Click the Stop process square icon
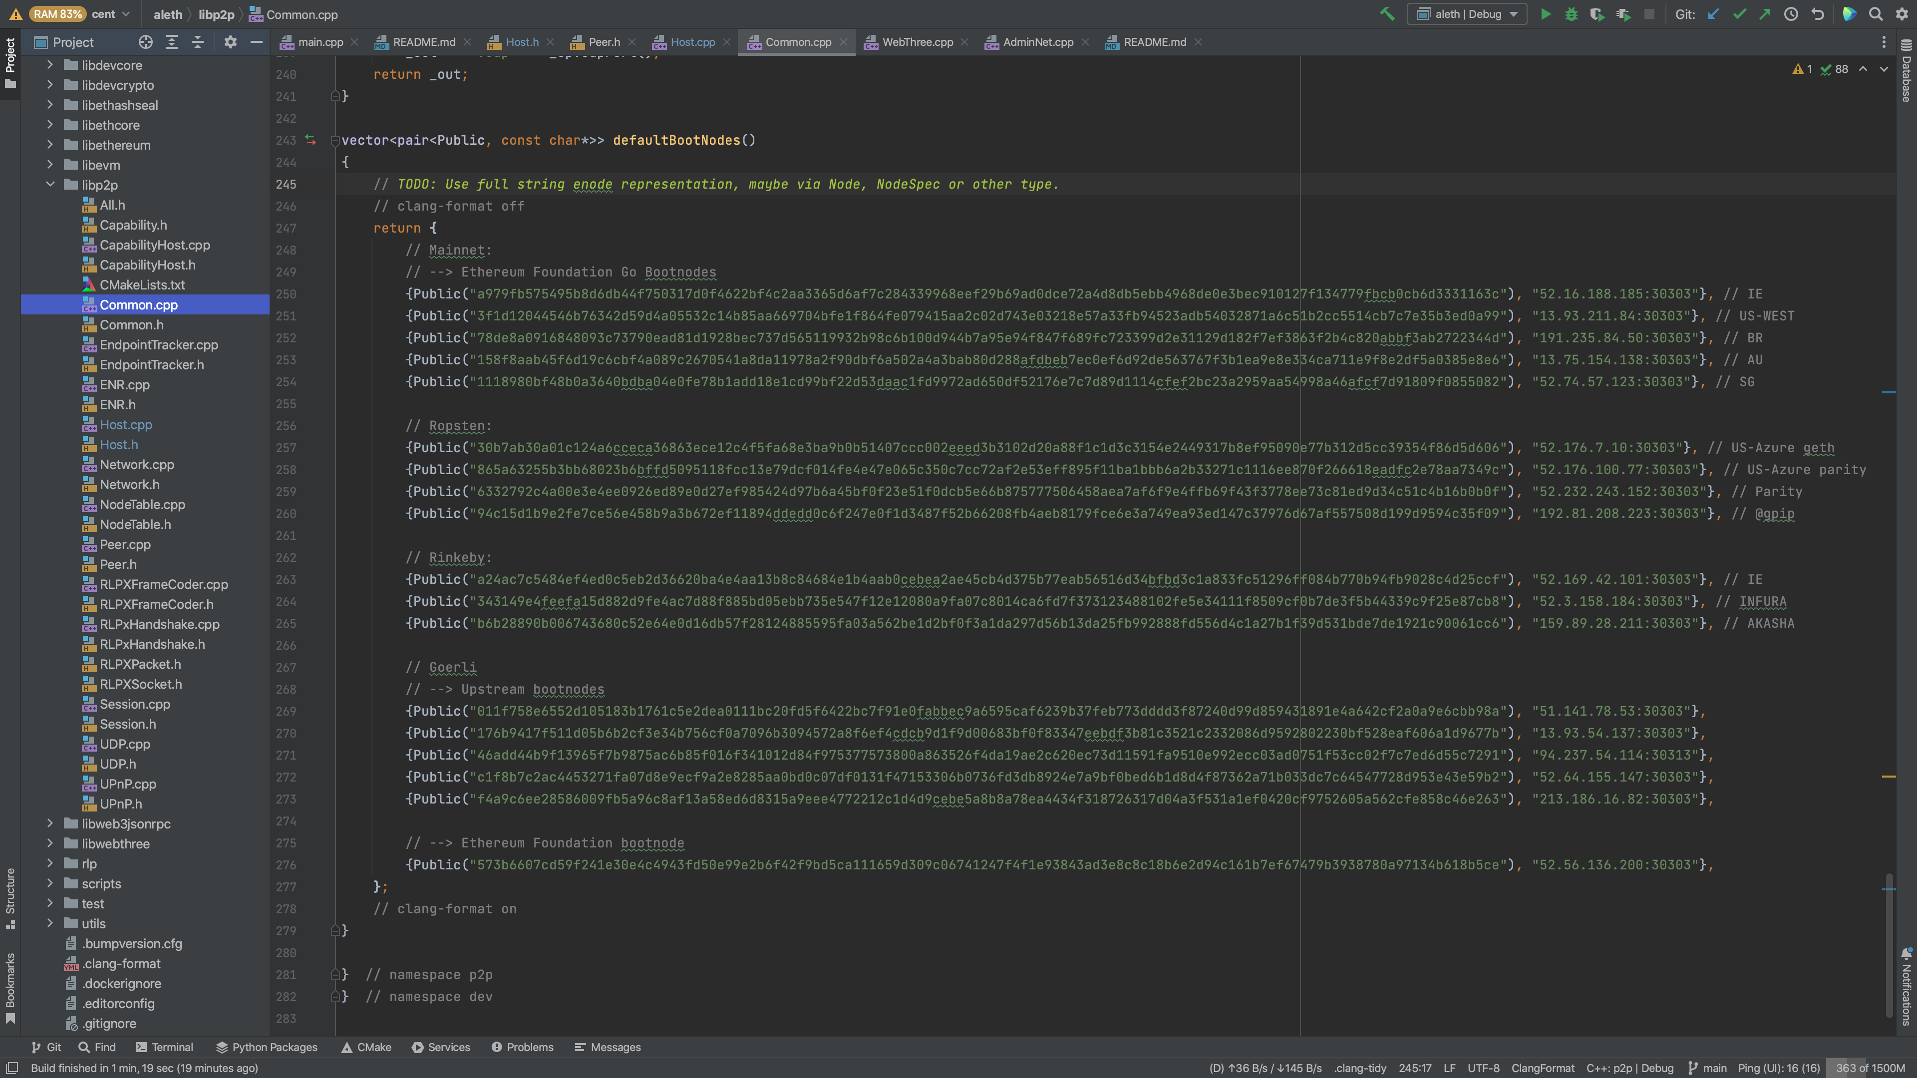This screenshot has height=1078, width=1917. (x=1649, y=14)
